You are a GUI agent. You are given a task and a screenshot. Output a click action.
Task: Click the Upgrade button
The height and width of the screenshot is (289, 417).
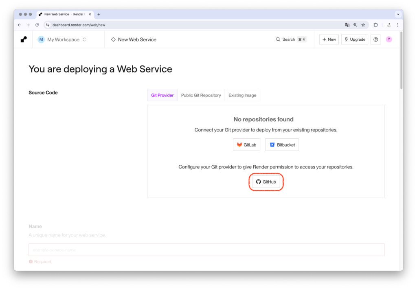click(x=355, y=39)
